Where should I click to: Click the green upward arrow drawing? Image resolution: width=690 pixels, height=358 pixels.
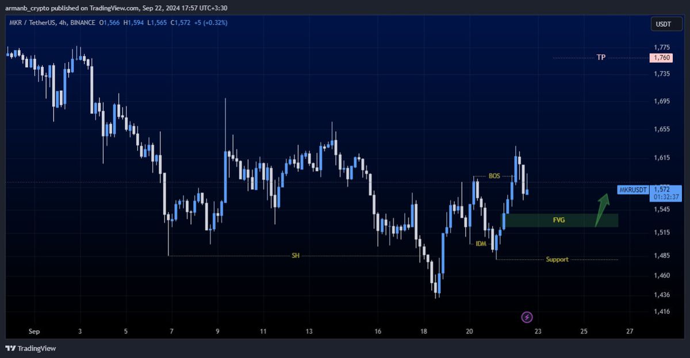click(x=601, y=208)
